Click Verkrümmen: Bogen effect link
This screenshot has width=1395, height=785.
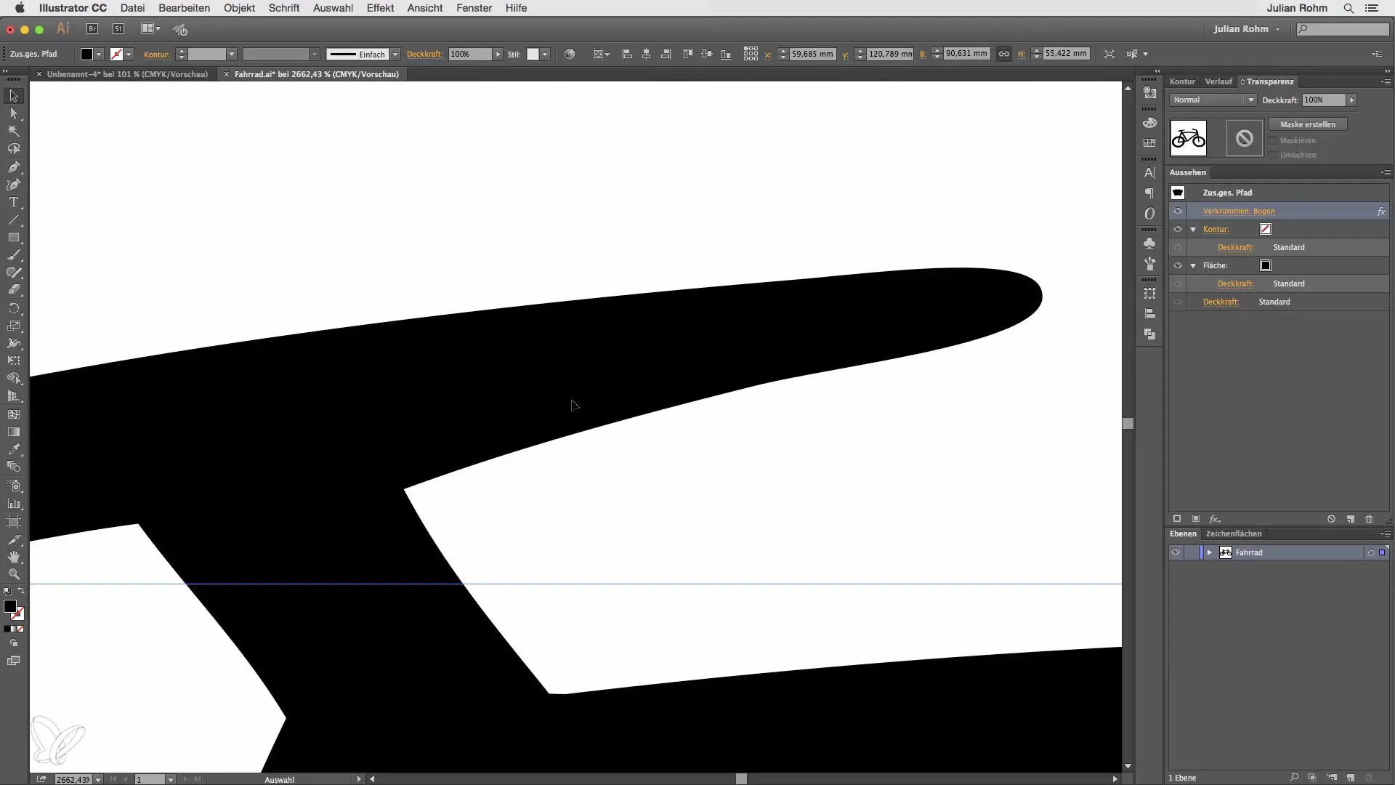1239,211
